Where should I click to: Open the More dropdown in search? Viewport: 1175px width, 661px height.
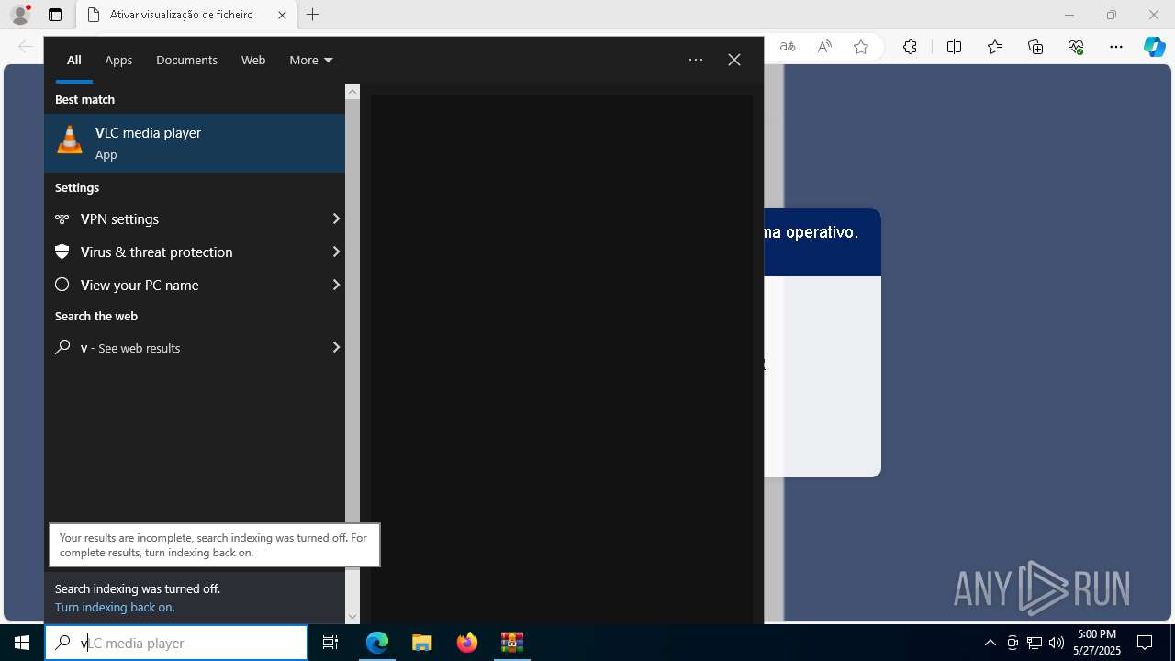coord(310,60)
